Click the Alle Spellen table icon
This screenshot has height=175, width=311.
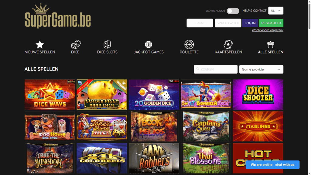pyautogui.click(x=271, y=44)
